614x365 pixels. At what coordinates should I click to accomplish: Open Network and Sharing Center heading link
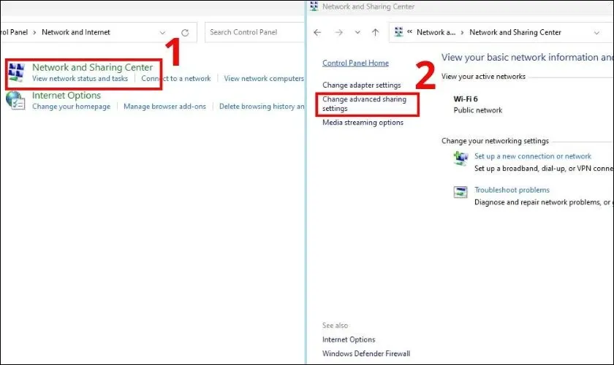(x=92, y=67)
